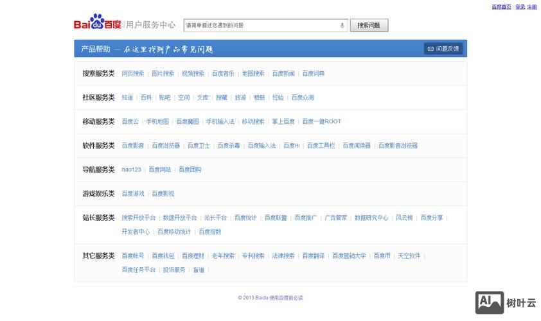Open 百度输入法 link
Screen dimensions: 541x321
(262, 146)
